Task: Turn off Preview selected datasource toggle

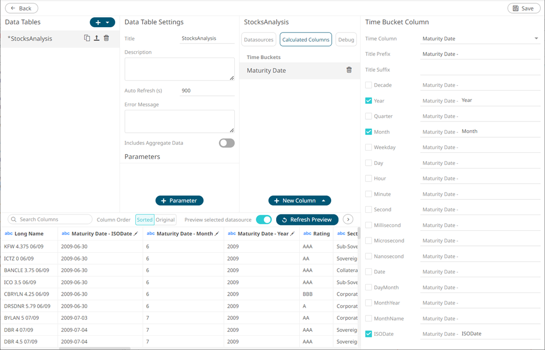Action: coord(264,220)
